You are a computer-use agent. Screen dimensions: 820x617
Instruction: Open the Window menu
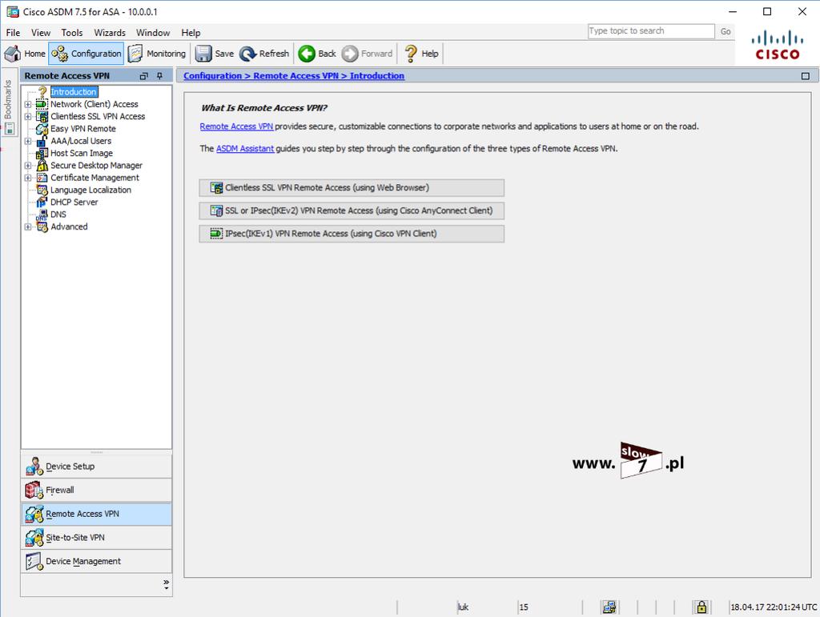click(153, 32)
